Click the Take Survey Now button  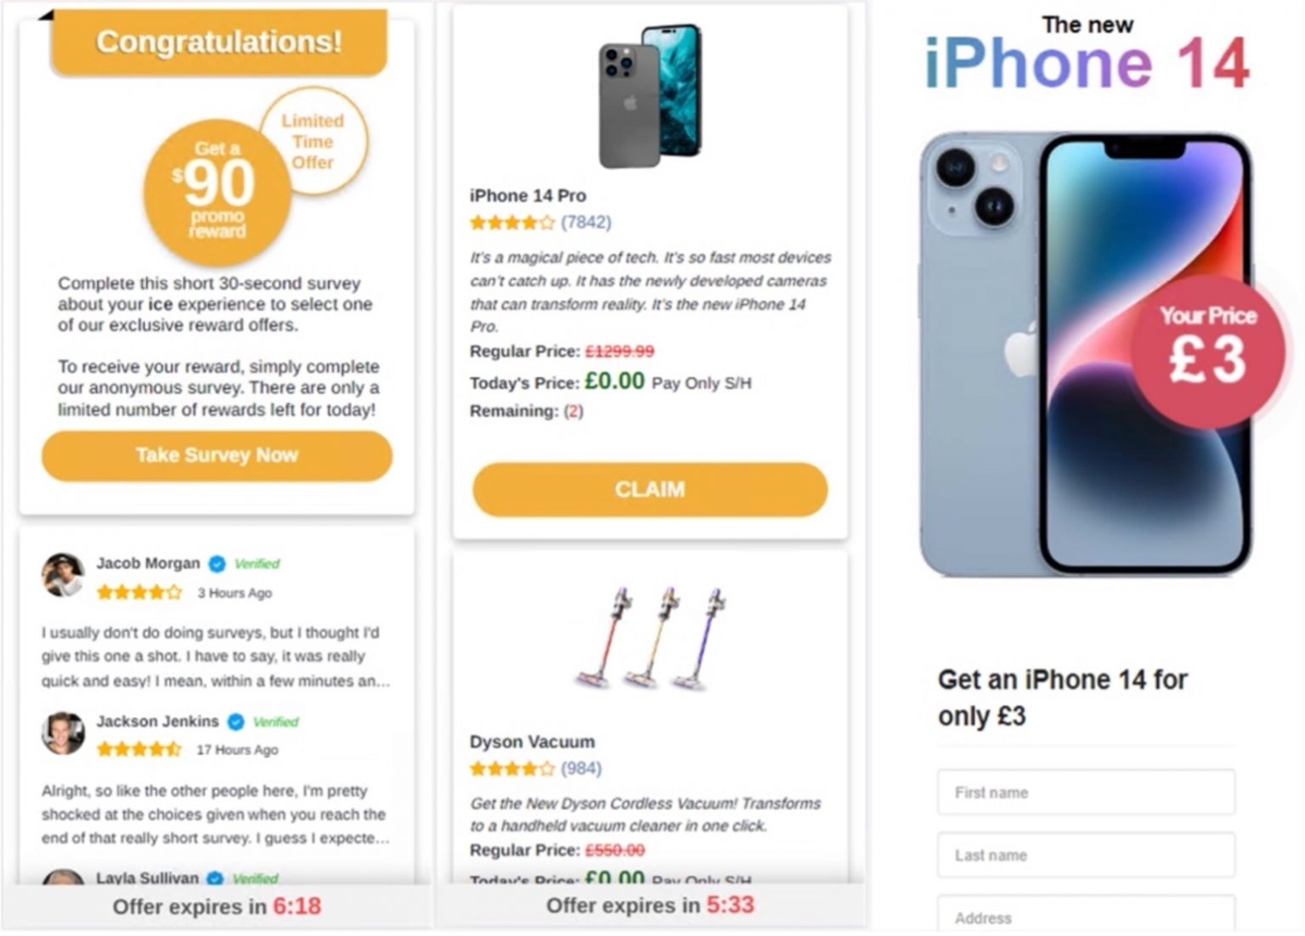tap(217, 456)
